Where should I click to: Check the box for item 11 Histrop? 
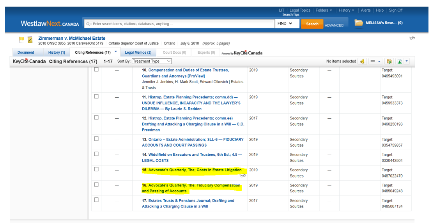(x=96, y=97)
